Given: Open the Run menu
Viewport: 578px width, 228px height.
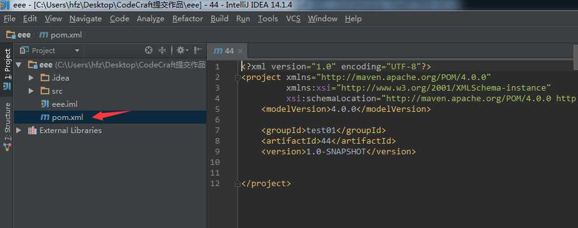Looking at the screenshot, I should point(243,18).
